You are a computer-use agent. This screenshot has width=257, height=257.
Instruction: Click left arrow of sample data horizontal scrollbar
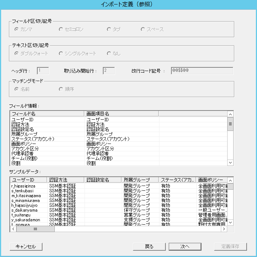click(13, 229)
